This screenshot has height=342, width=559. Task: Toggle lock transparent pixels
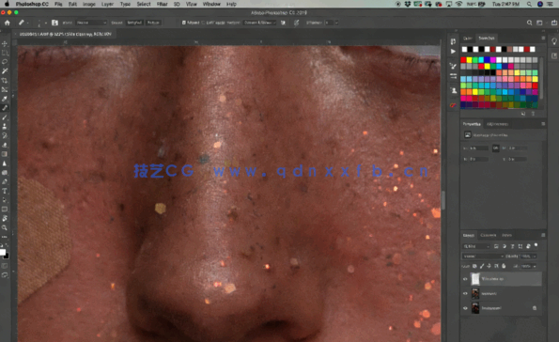coord(474,266)
